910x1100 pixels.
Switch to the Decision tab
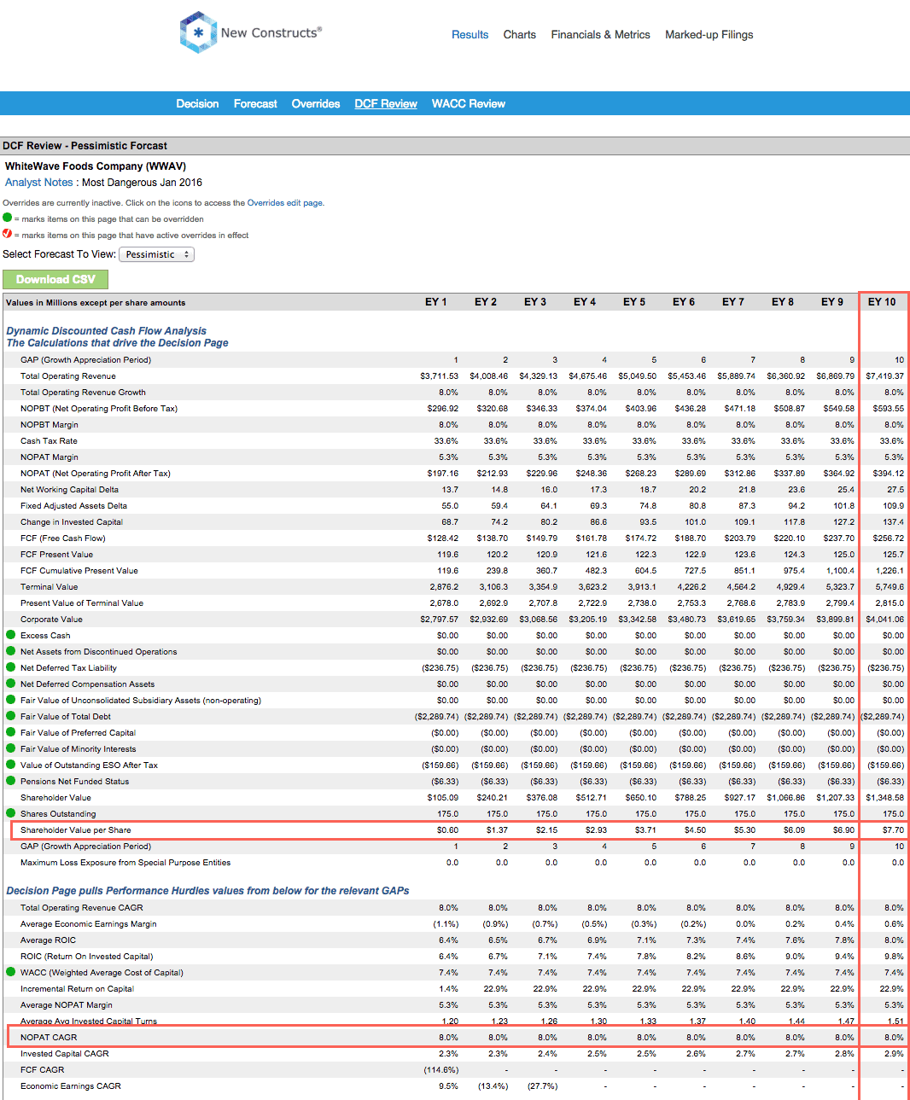[197, 104]
